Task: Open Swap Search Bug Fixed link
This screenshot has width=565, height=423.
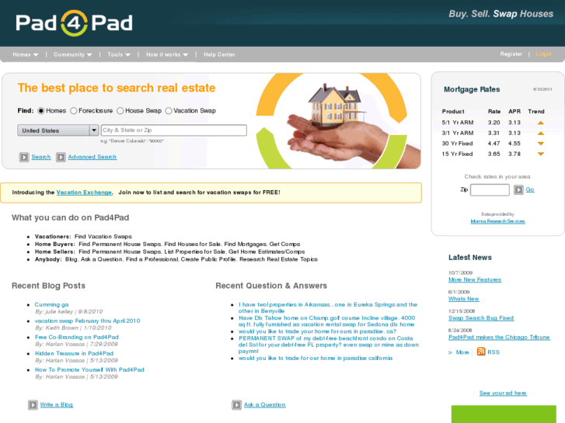Action: (x=481, y=318)
